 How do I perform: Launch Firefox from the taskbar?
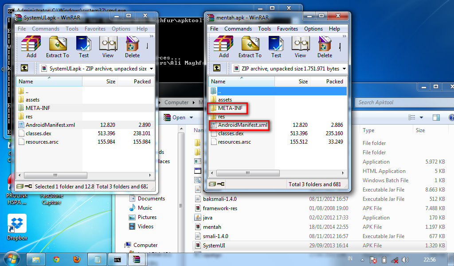[77, 259]
